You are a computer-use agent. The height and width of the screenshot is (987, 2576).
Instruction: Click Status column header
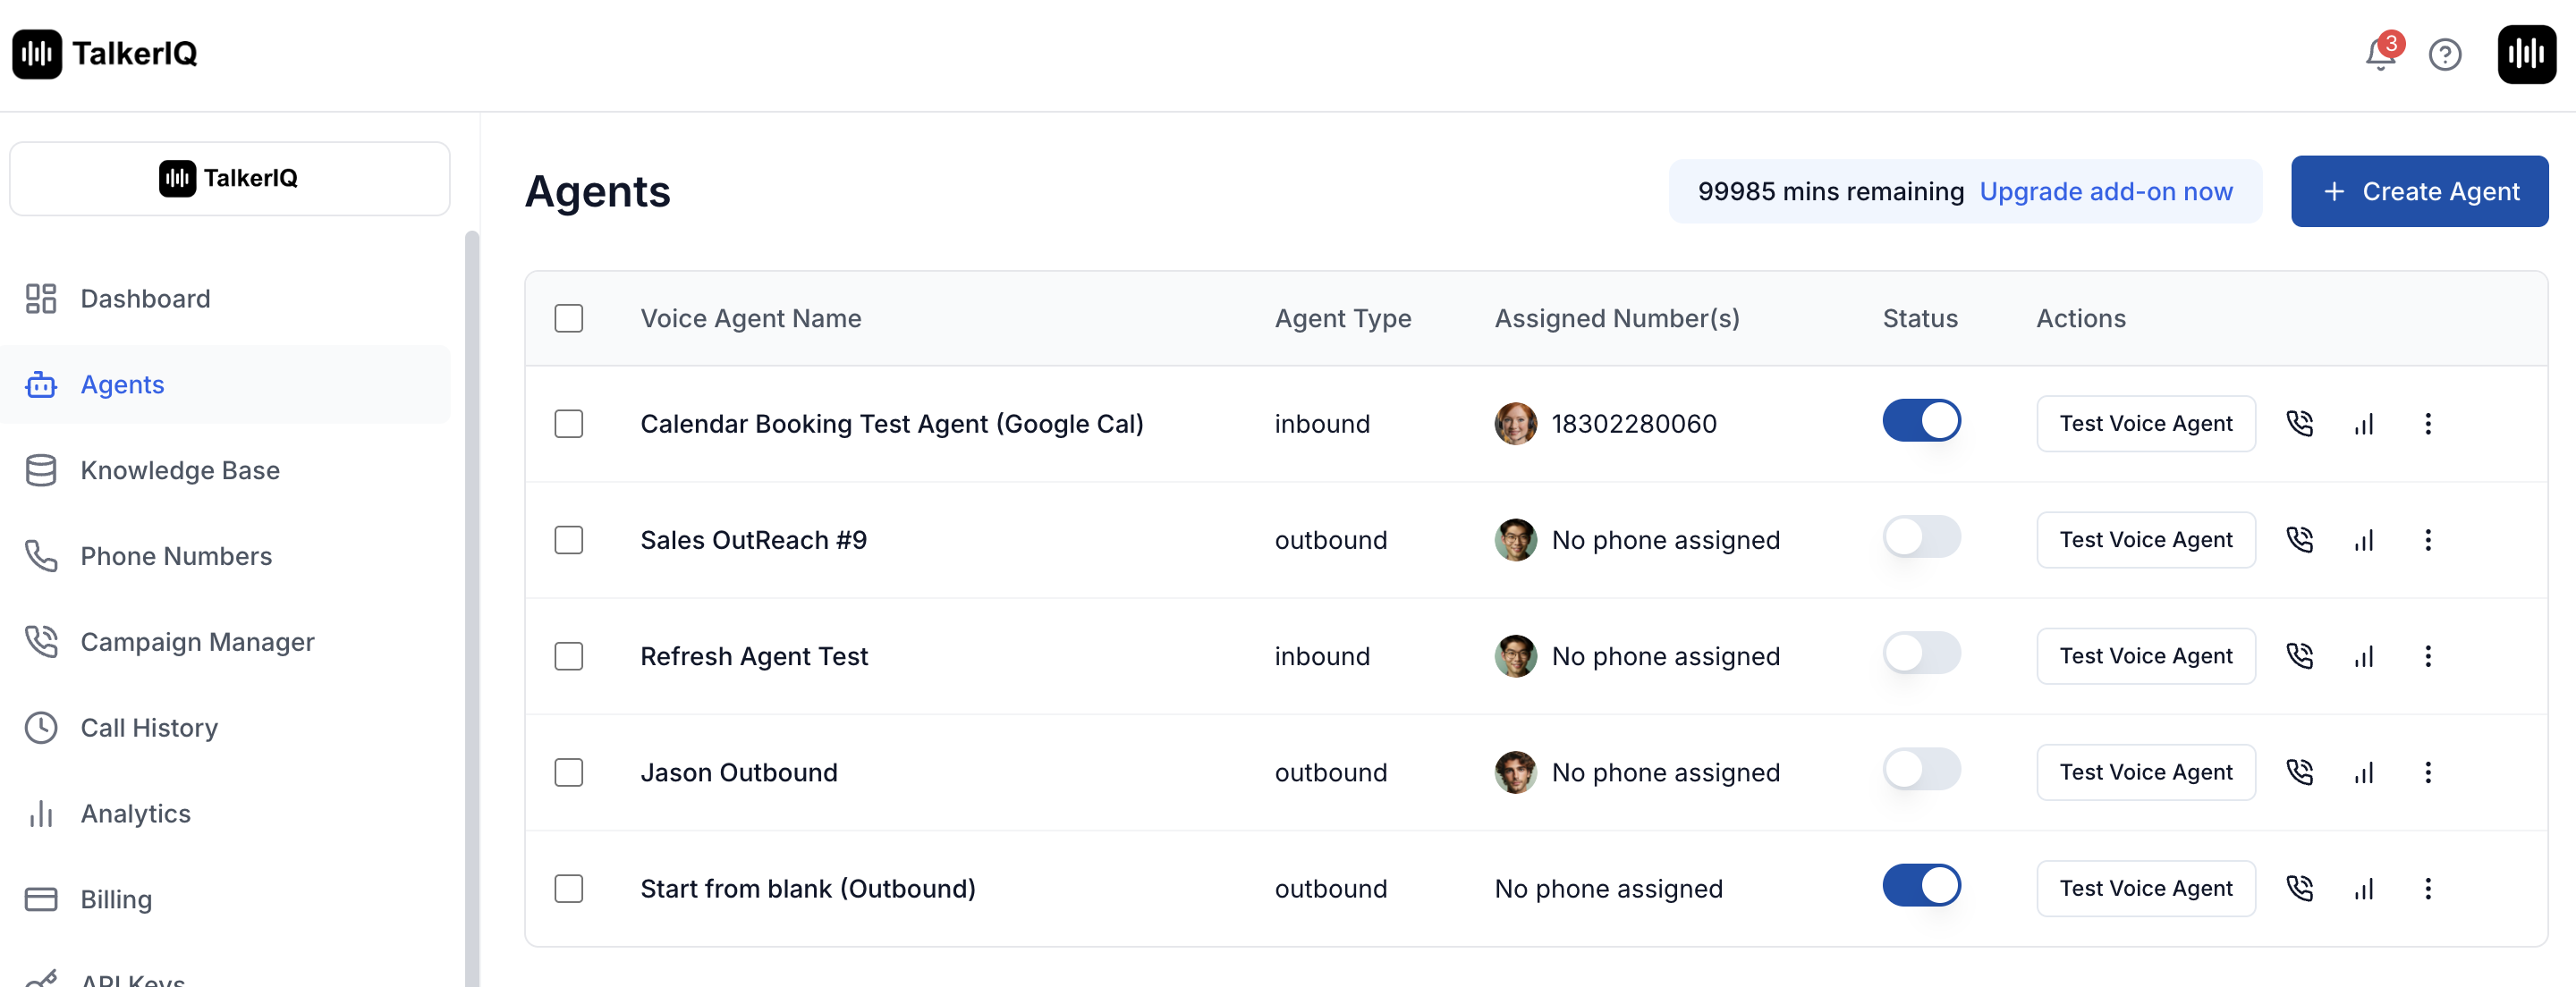[1920, 318]
